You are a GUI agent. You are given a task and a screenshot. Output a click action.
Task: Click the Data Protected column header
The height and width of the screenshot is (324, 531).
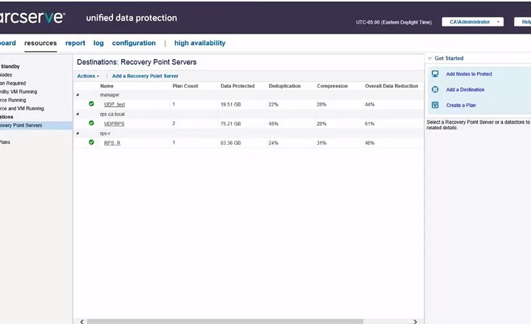(x=238, y=86)
